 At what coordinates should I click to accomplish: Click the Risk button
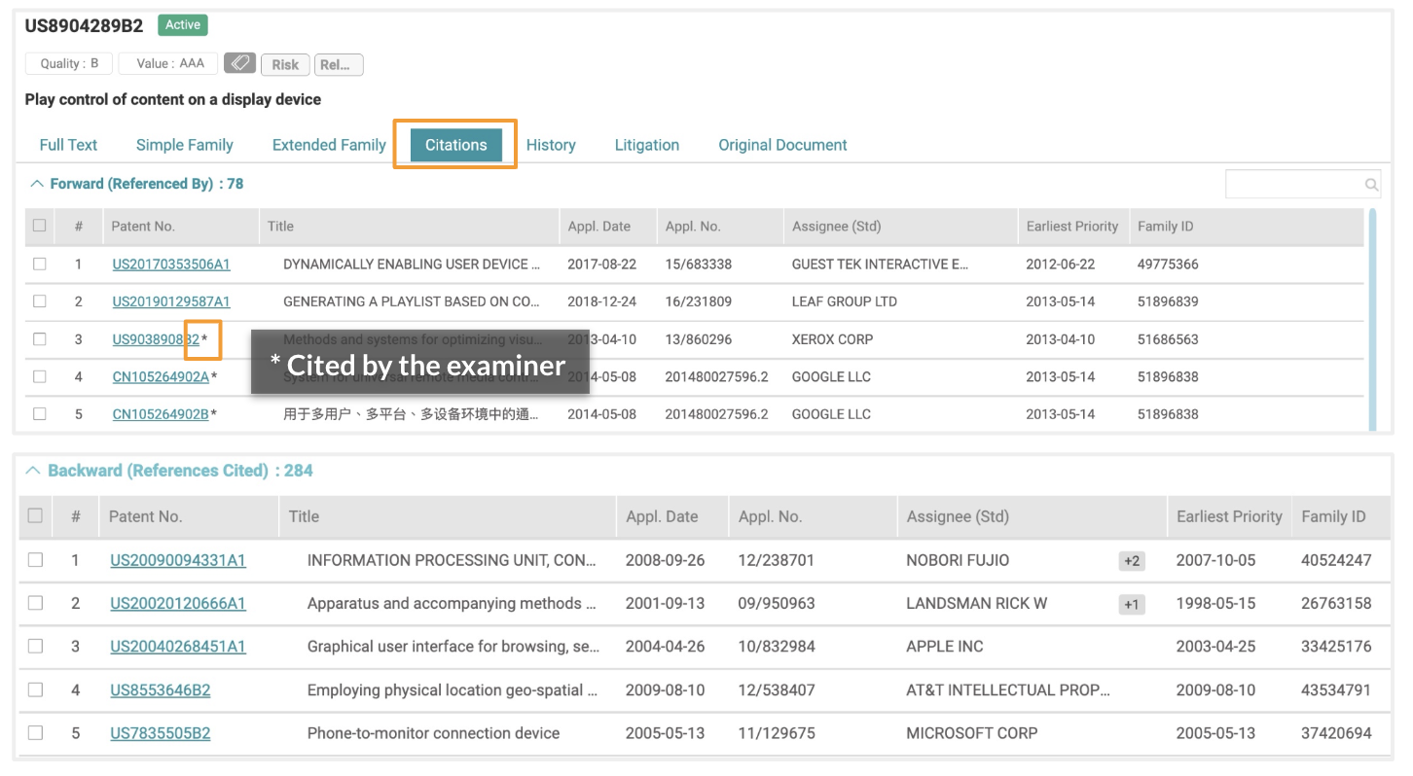(285, 64)
